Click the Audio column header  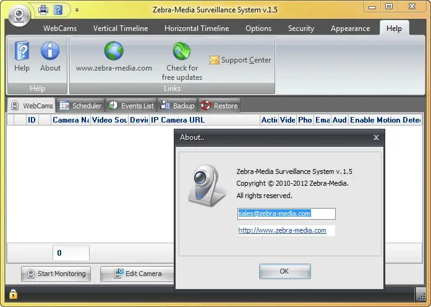[x=339, y=120]
